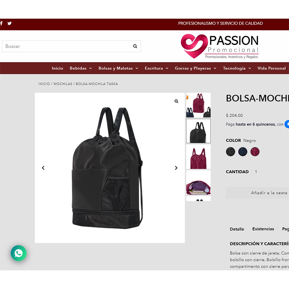Expand Gorras y Playeras dropdown
Screen dimensions: 289x289
(x=195, y=68)
